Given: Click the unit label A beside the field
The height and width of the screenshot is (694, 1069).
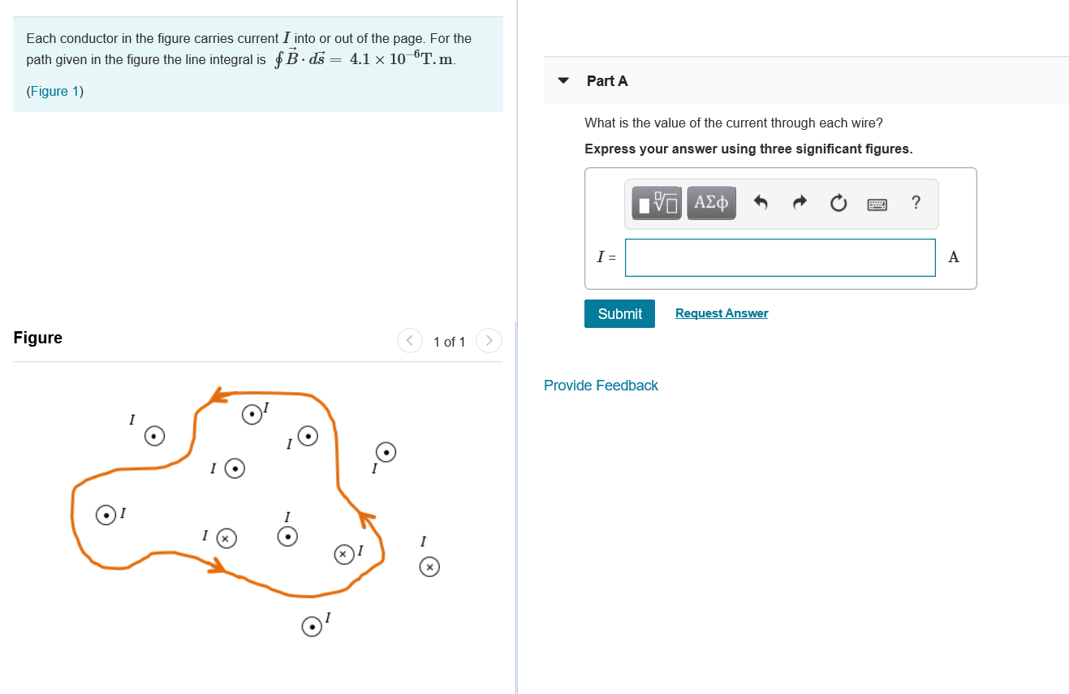Looking at the screenshot, I should click(953, 256).
